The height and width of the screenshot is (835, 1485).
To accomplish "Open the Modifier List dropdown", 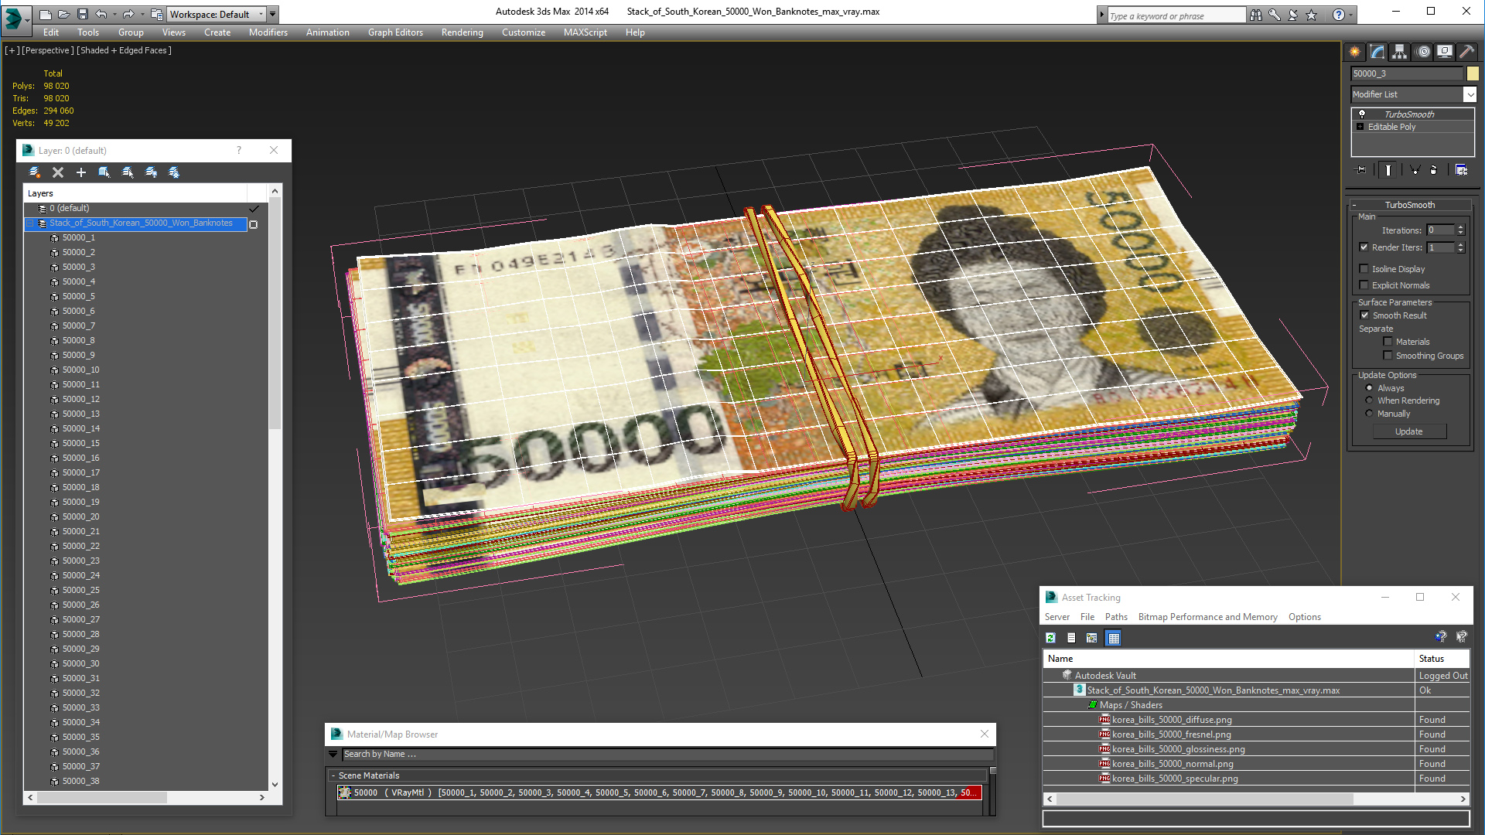I will 1470,94.
